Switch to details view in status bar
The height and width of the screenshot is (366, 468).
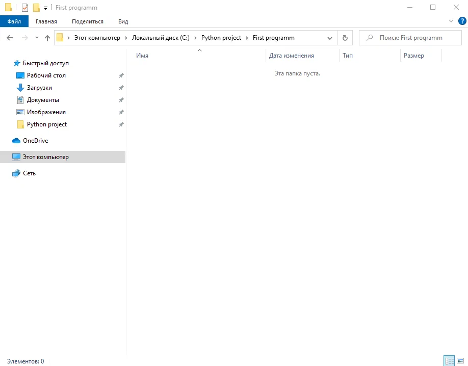click(x=449, y=361)
